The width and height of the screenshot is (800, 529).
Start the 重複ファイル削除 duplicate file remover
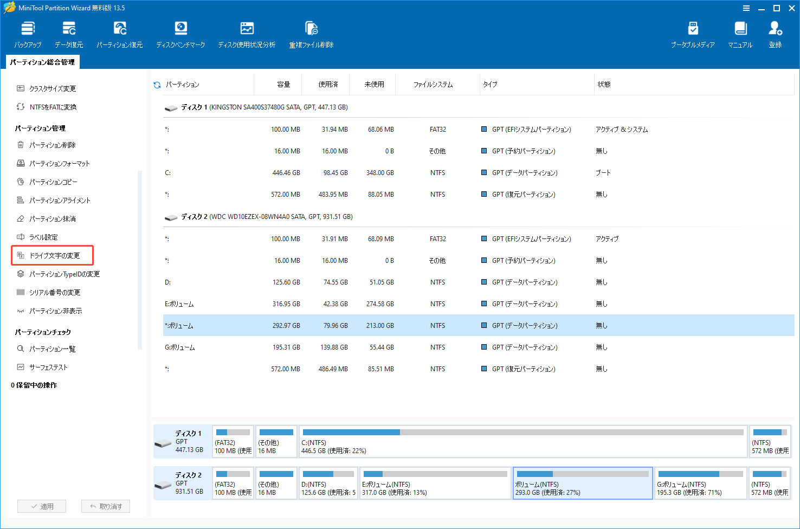(311, 34)
